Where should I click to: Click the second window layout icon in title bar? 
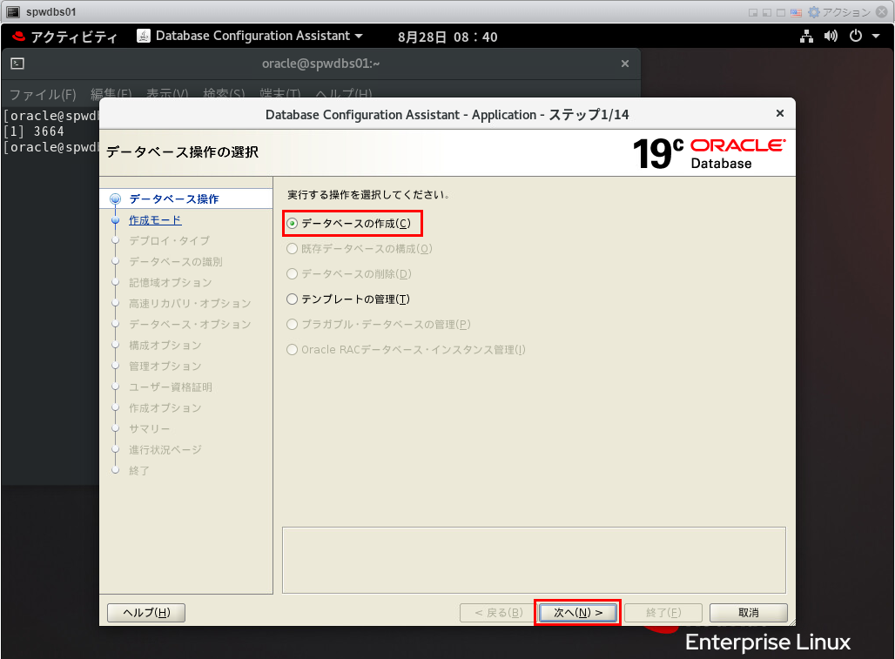[x=766, y=12]
